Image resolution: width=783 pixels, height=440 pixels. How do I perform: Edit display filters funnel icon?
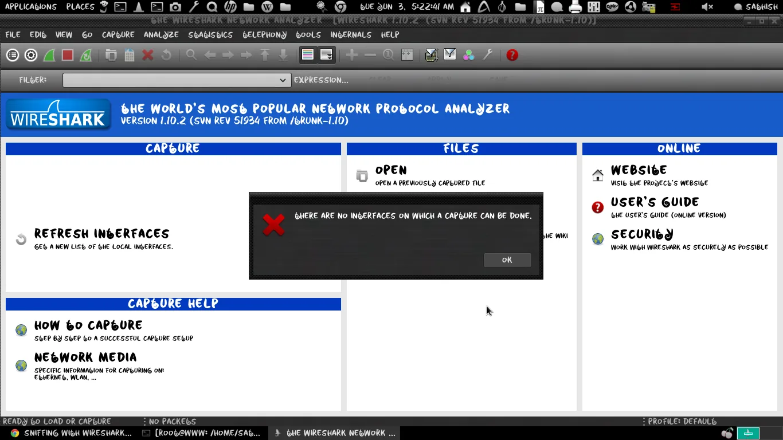pos(450,55)
